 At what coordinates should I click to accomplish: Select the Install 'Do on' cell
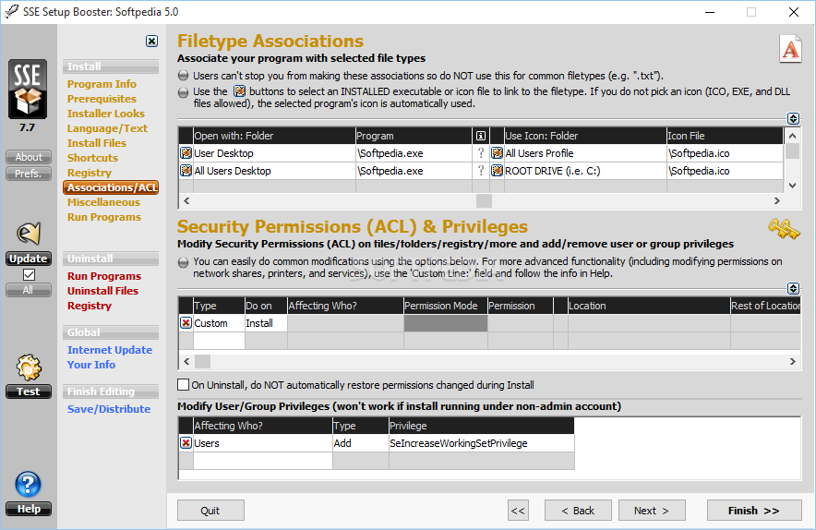pos(266,323)
